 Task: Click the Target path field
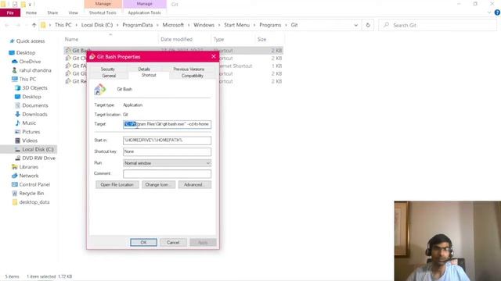[x=167, y=124]
